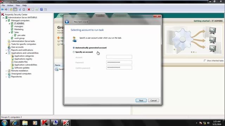Image resolution: width=225 pixels, height=126 pixels.
Task: Click the Account input field
Action: [x=119, y=57]
